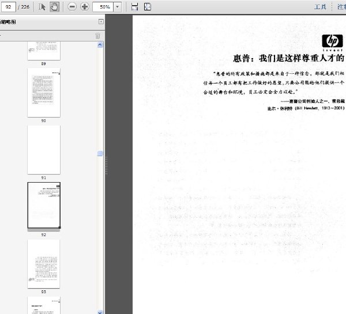Select the blank page 91 thumbnail

tap(44, 150)
